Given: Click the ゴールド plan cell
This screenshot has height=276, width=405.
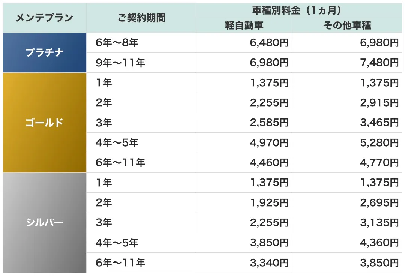Looking at the screenshot, I should tap(45, 123).
